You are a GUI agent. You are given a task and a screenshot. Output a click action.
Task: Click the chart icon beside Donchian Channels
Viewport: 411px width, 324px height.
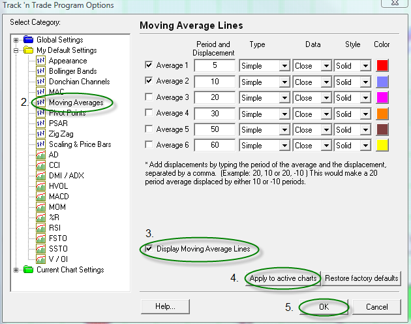pos(40,82)
